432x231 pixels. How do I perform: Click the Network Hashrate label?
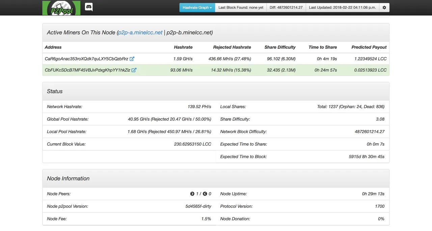click(64, 107)
